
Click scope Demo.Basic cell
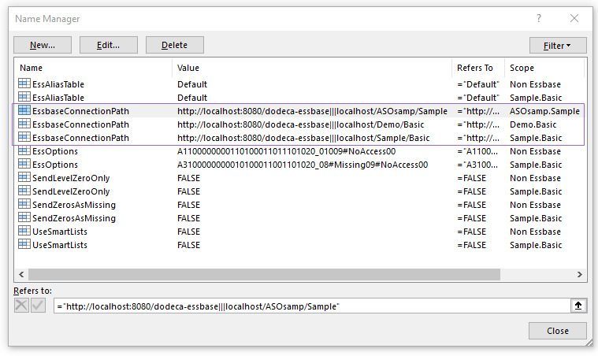(x=533, y=124)
